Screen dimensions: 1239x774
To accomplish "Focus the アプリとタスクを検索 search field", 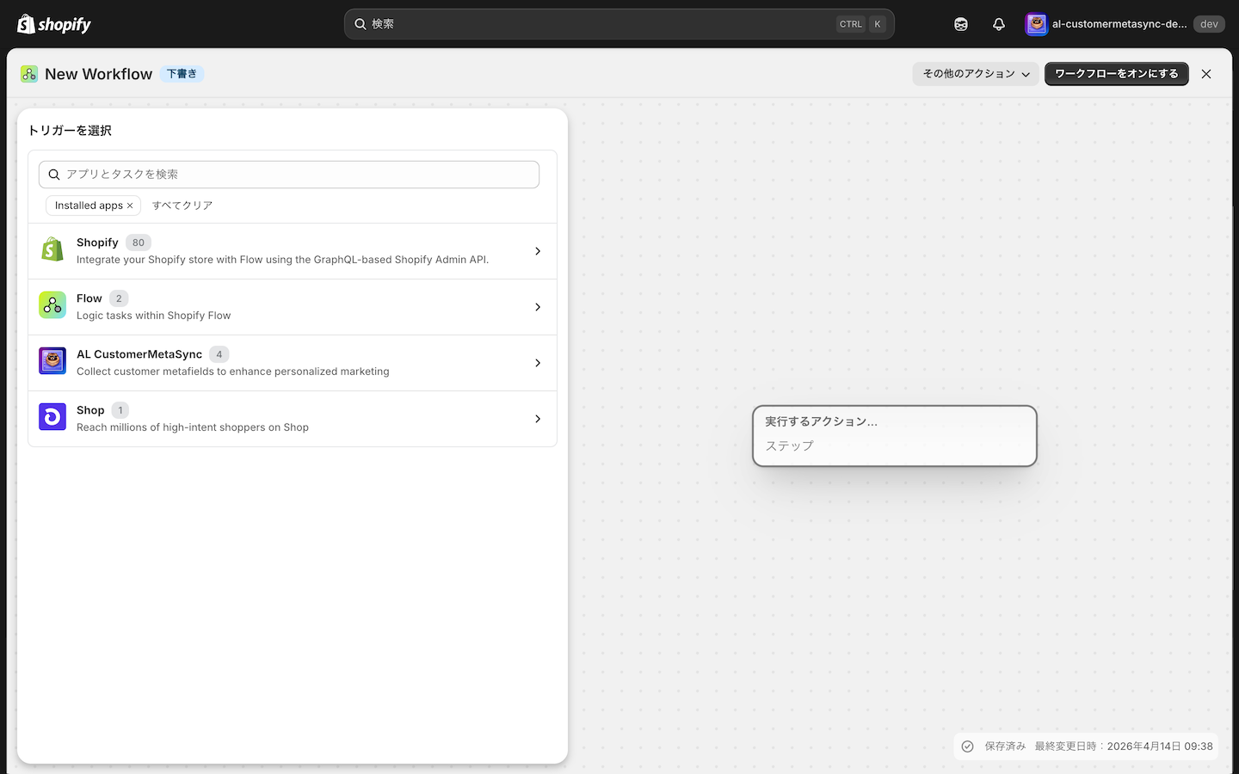I will pos(289,175).
